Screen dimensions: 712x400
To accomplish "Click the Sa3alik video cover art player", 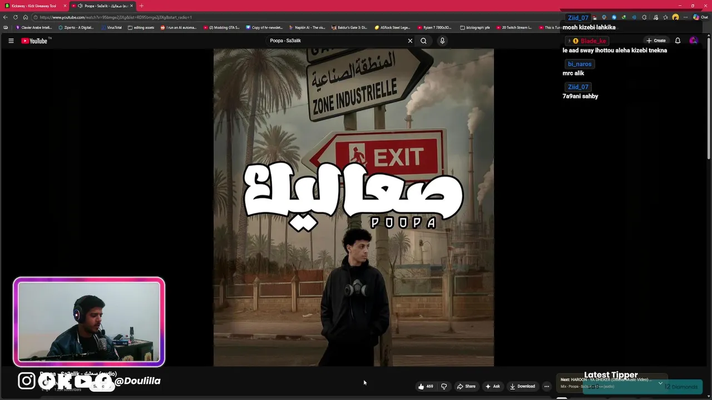I will click(x=353, y=207).
